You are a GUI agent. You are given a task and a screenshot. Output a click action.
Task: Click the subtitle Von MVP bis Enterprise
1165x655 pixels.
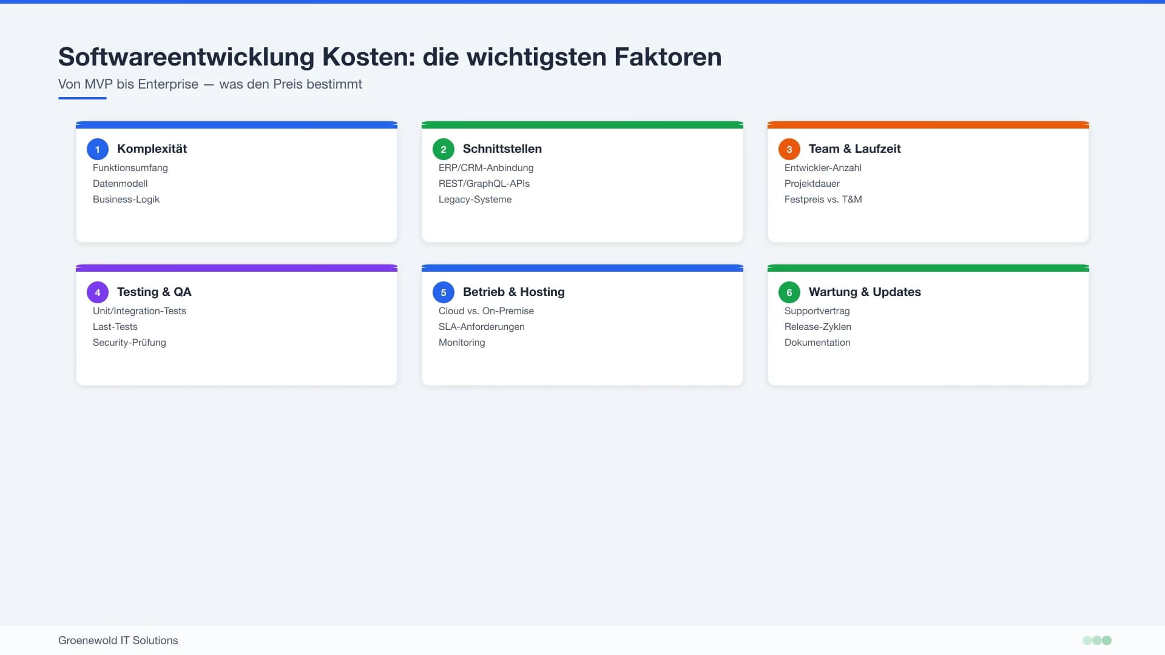pos(210,84)
